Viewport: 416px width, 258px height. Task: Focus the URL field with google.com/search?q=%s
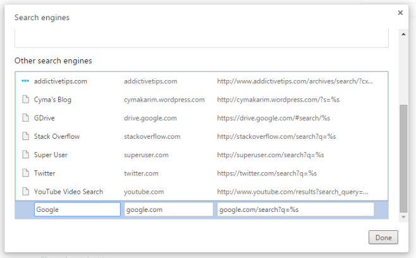(x=295, y=209)
